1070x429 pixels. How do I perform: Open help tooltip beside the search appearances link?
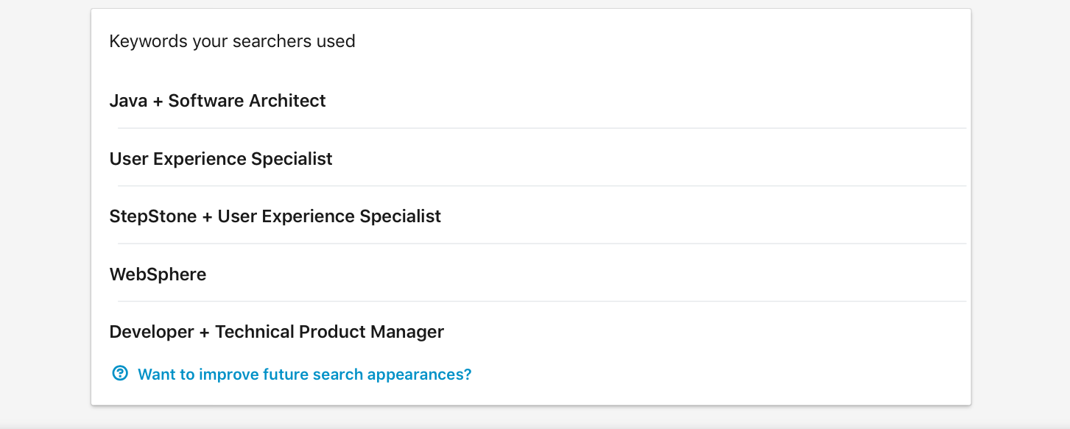tap(119, 374)
